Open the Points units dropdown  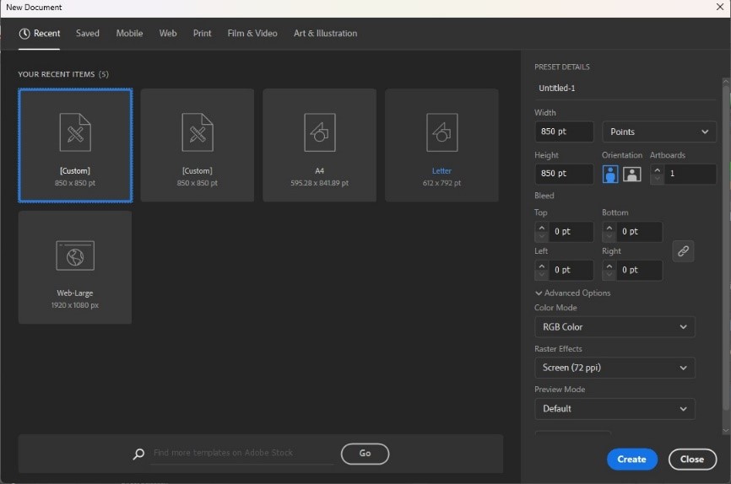tap(659, 132)
